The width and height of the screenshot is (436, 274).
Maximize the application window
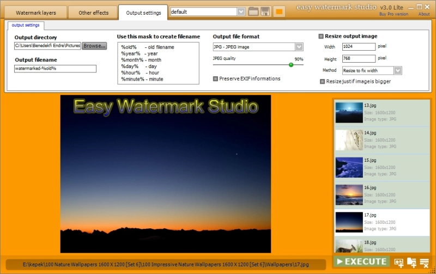click(x=419, y=7)
